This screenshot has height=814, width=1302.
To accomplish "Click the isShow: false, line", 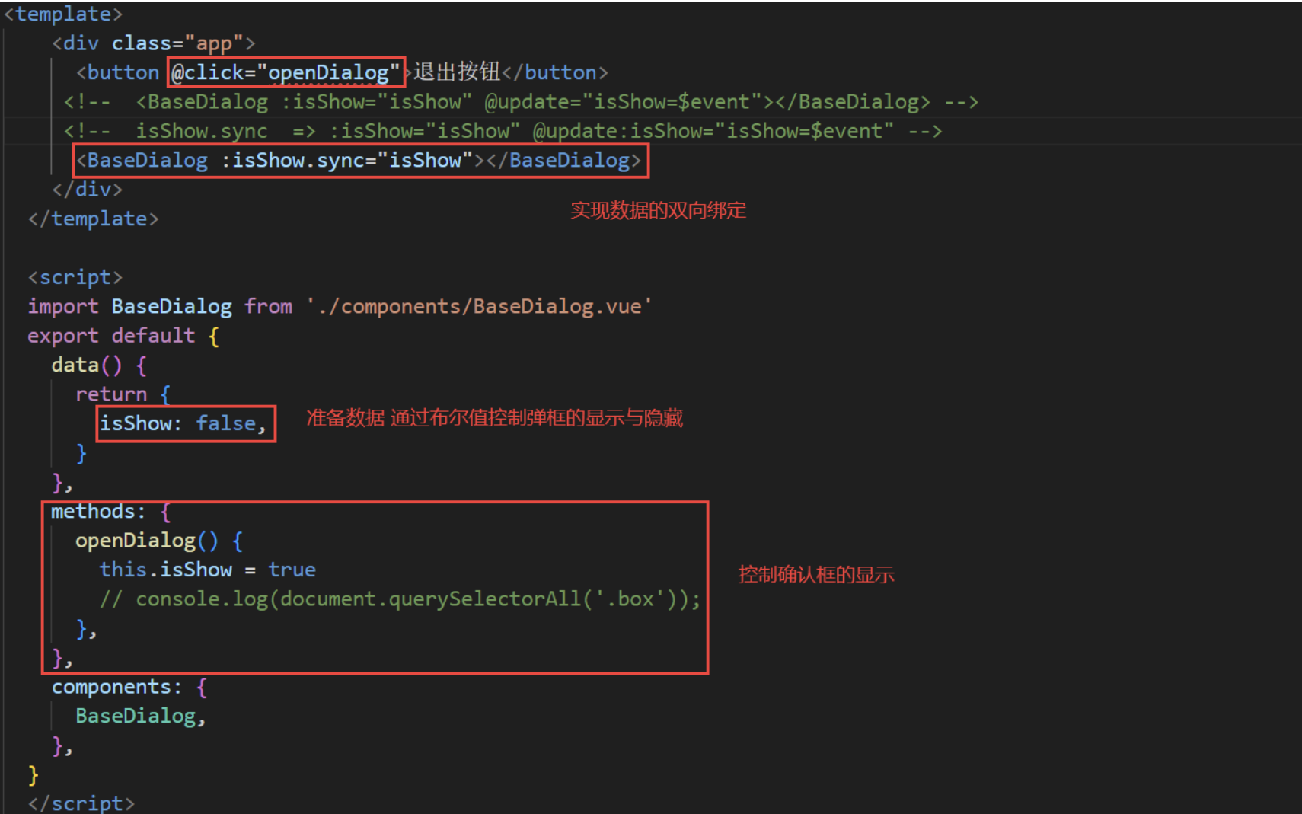I will [x=183, y=423].
